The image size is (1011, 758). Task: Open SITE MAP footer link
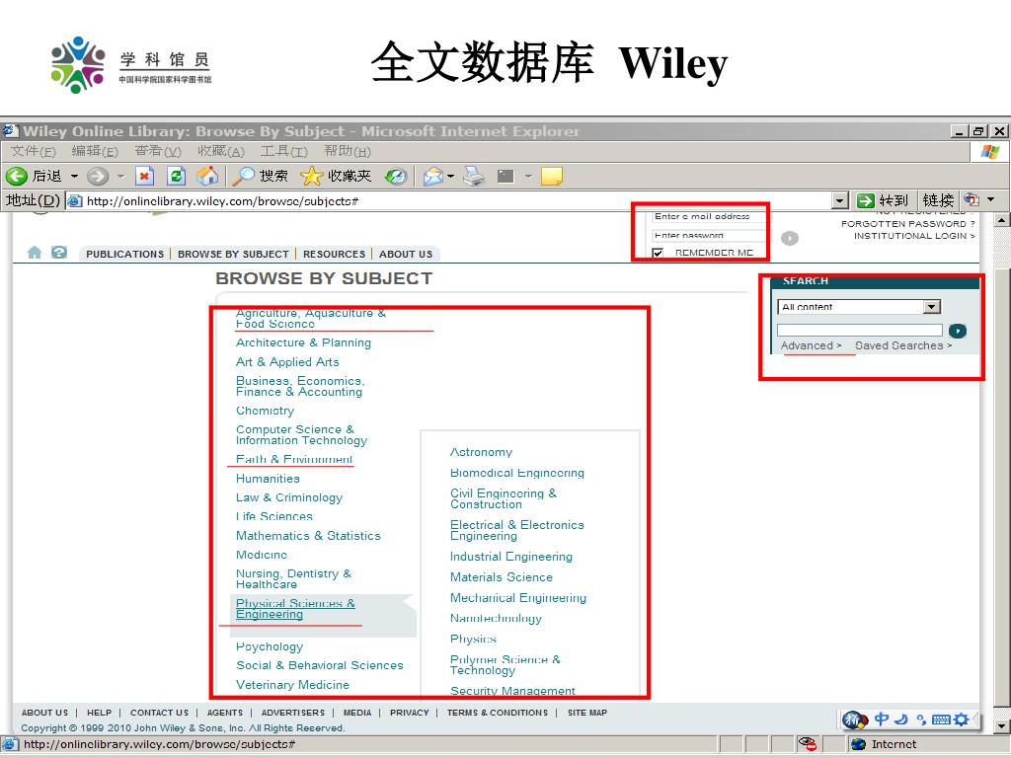pyautogui.click(x=586, y=713)
